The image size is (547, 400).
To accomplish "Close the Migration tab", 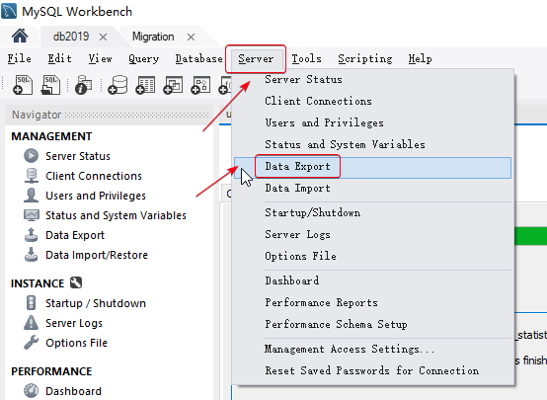I will pyautogui.click(x=191, y=37).
